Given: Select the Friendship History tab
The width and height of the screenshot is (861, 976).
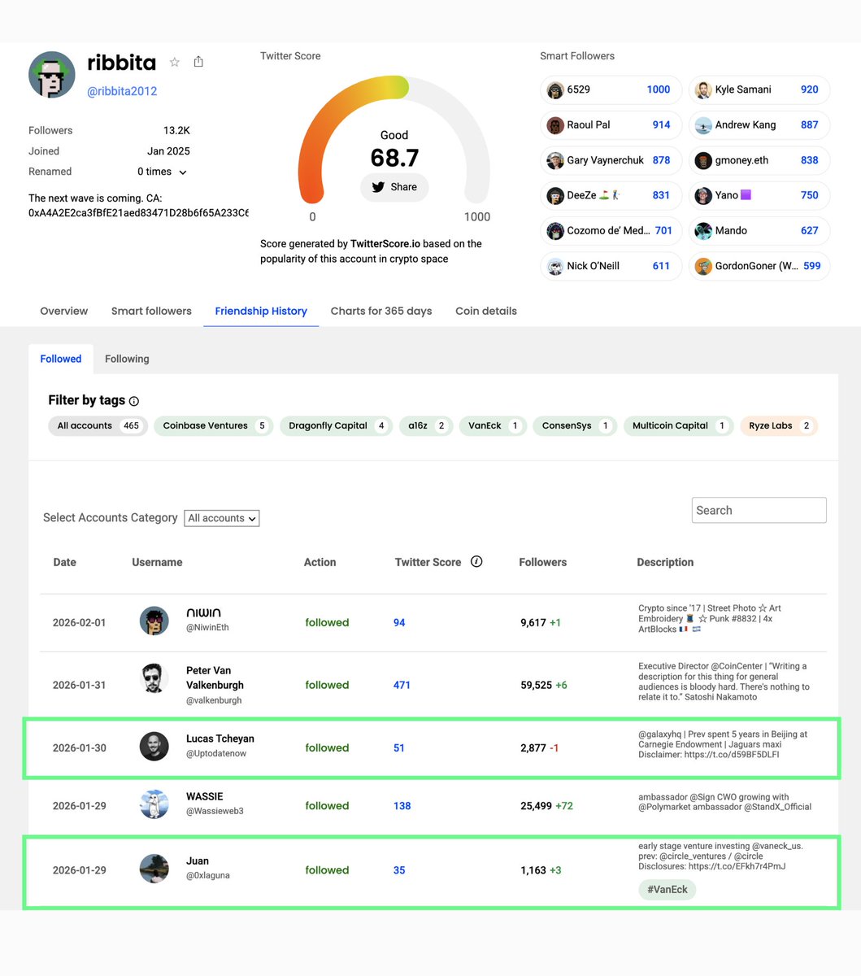Looking at the screenshot, I should [x=261, y=311].
